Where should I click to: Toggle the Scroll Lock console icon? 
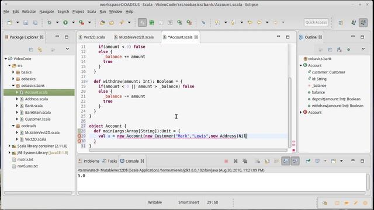pyautogui.click(x=267, y=161)
